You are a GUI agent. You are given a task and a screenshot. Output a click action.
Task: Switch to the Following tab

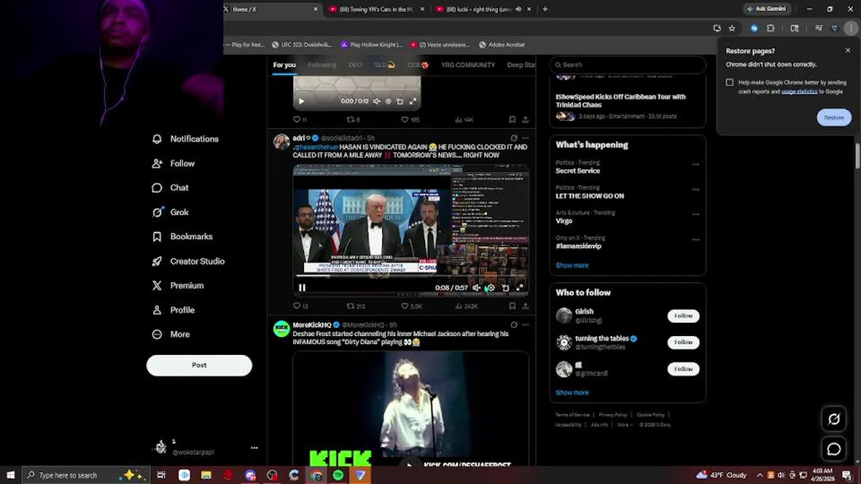tap(322, 65)
